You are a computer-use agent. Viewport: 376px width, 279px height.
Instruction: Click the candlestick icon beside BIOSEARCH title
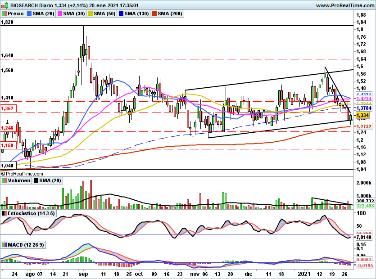[5, 5]
